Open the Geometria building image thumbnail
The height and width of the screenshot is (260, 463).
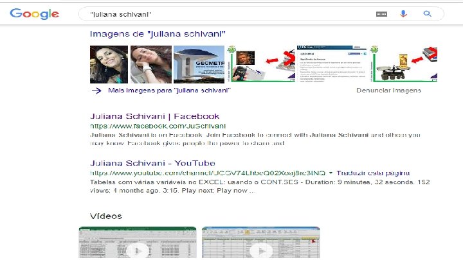199,64
